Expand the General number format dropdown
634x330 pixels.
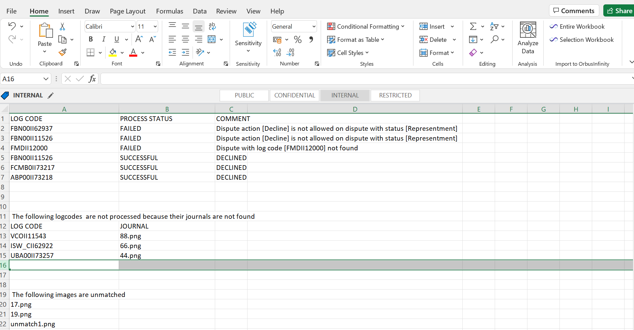[x=314, y=26]
